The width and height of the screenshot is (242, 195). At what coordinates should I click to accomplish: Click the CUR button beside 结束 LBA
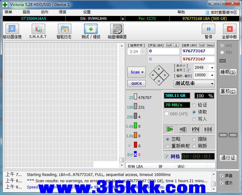pyautogui.click(x=202, y=45)
